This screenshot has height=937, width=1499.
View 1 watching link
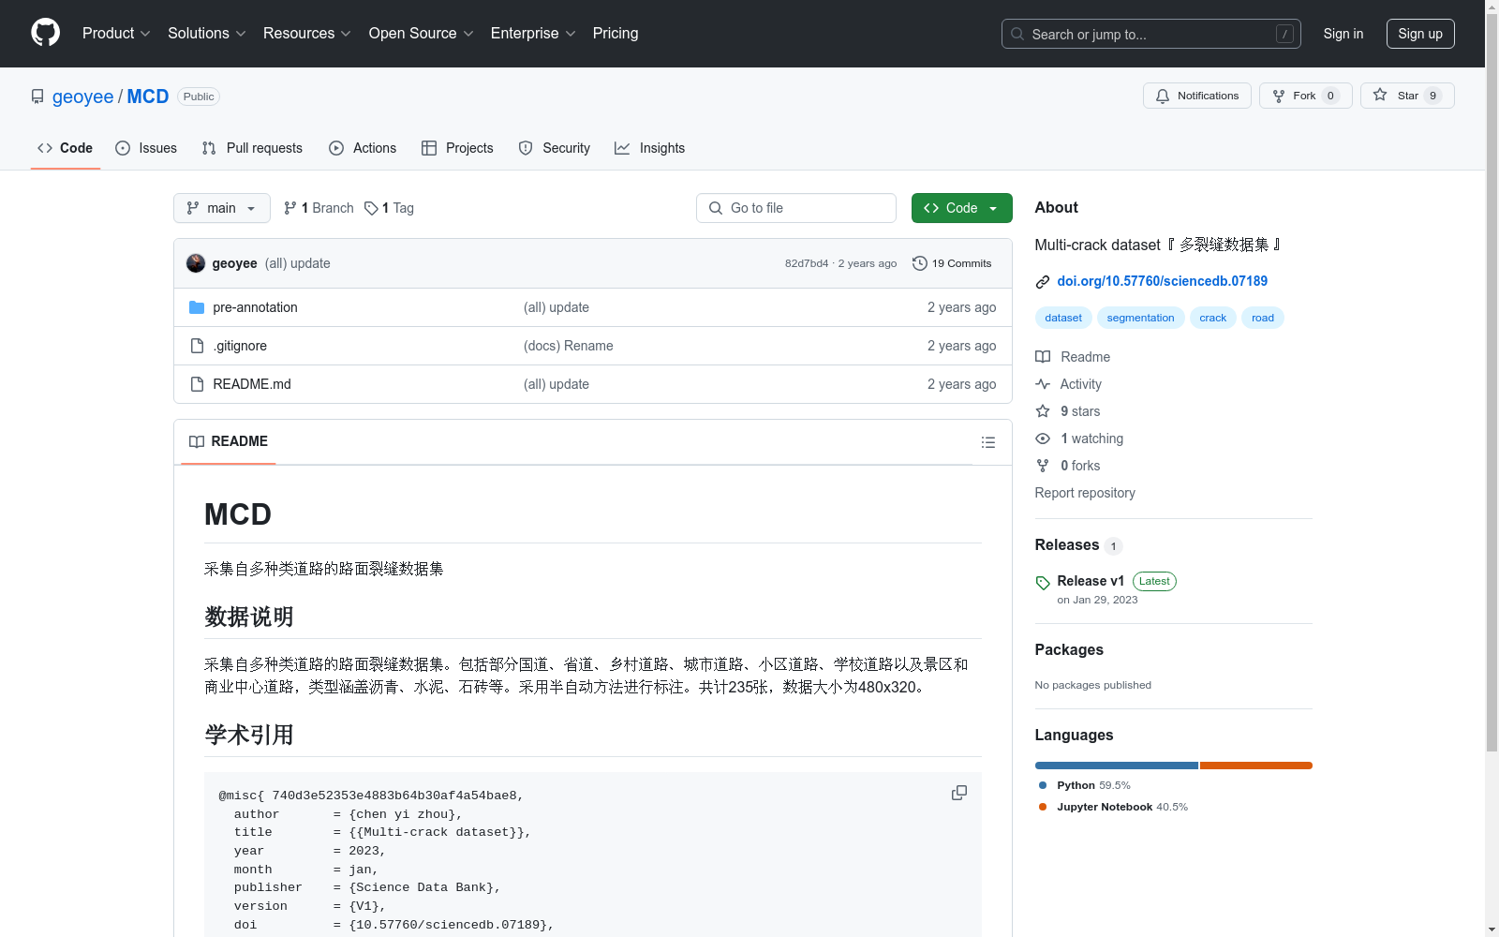coord(1079,439)
